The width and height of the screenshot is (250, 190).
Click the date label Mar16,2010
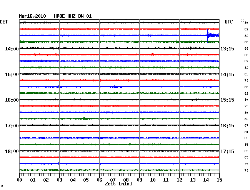pos(32,16)
